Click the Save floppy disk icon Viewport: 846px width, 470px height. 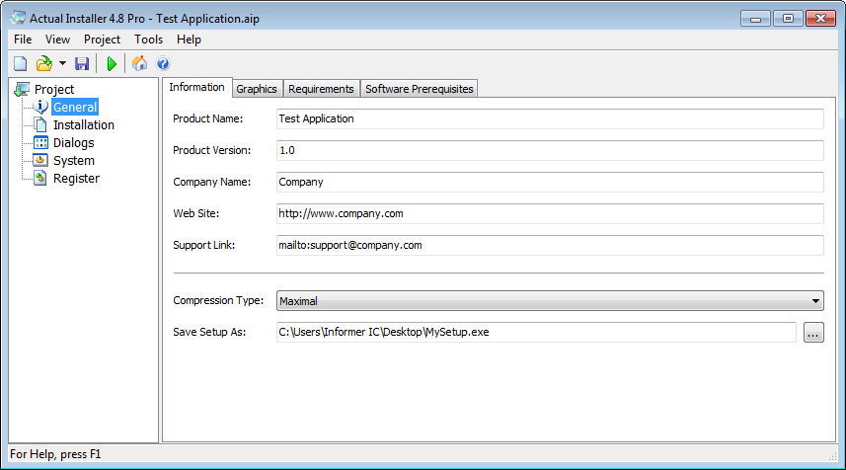tap(82, 63)
